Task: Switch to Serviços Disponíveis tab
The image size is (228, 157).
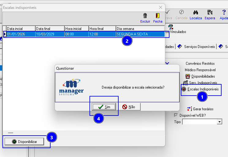Action: click(x=196, y=47)
